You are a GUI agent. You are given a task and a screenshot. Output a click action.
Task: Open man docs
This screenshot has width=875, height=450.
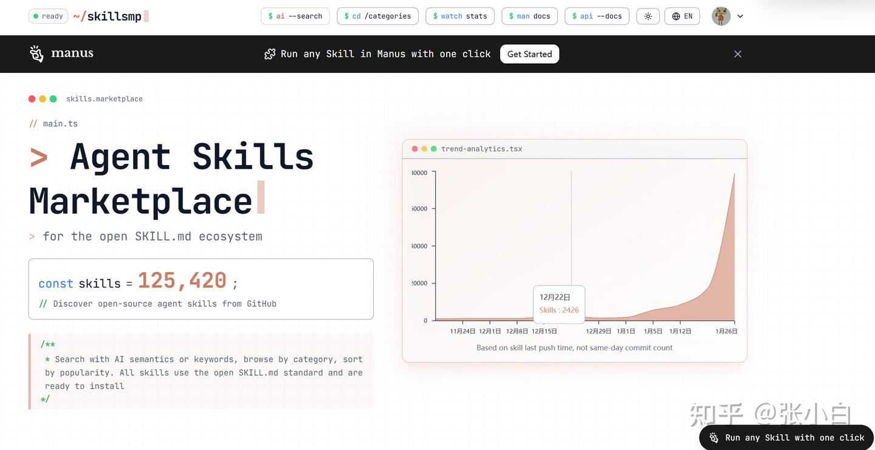point(529,16)
